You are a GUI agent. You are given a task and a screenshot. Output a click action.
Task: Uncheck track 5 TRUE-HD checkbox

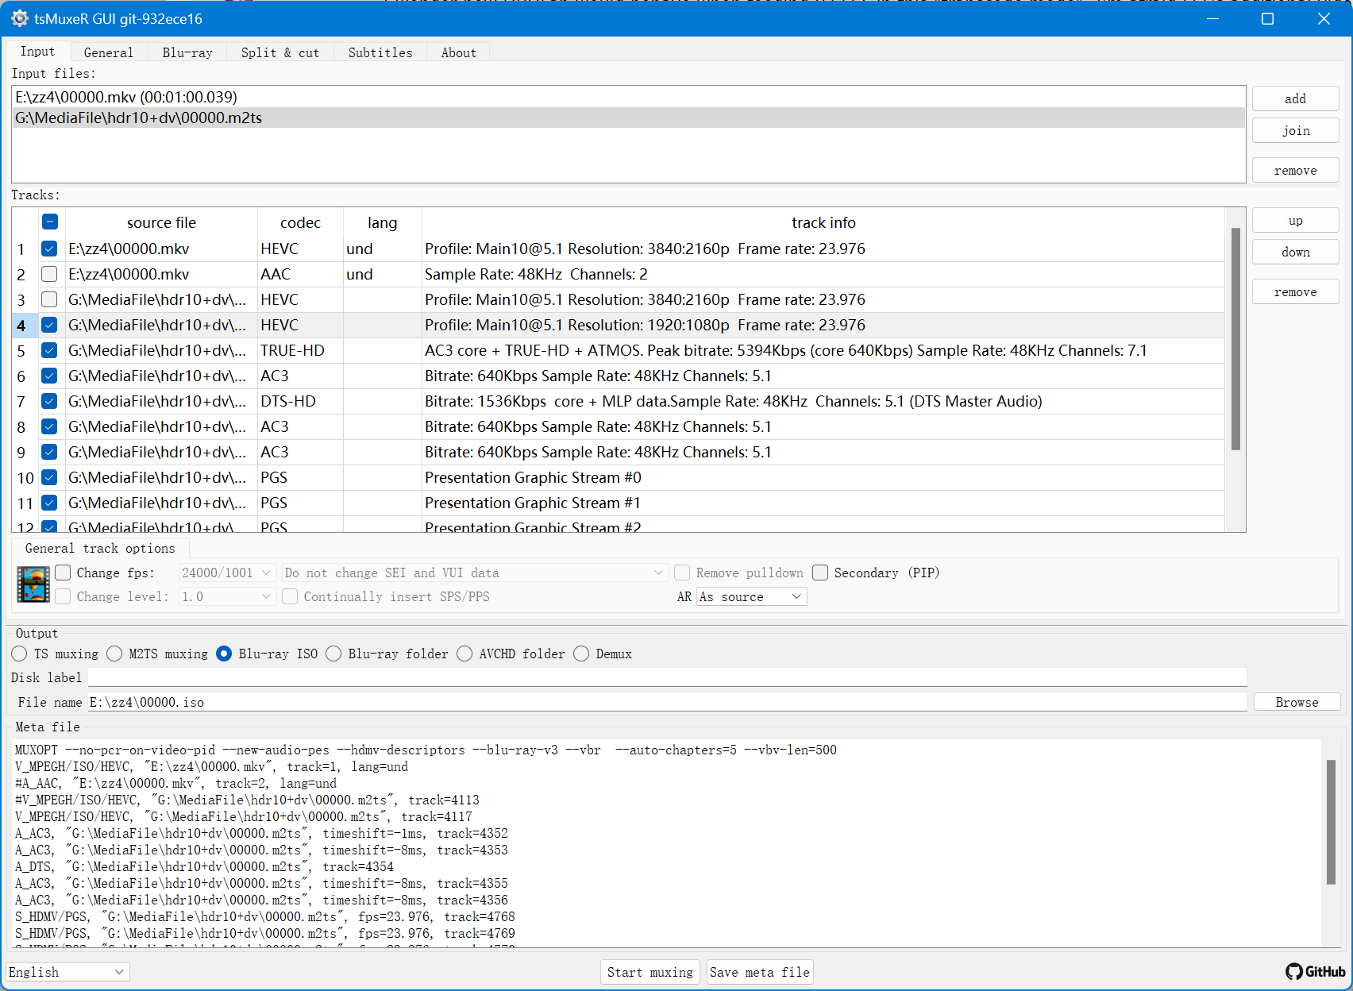[49, 350]
